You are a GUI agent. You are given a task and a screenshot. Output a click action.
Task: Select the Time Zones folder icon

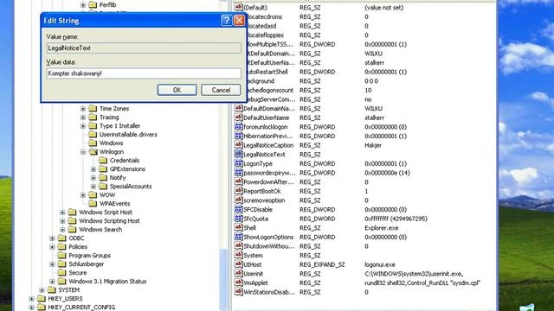point(93,108)
